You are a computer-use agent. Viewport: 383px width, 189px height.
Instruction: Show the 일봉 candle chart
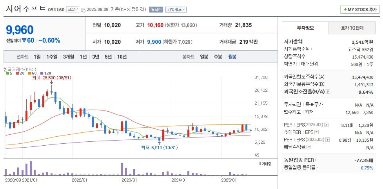(204, 57)
